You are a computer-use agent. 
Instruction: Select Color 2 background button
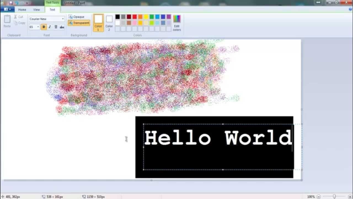coord(109,23)
